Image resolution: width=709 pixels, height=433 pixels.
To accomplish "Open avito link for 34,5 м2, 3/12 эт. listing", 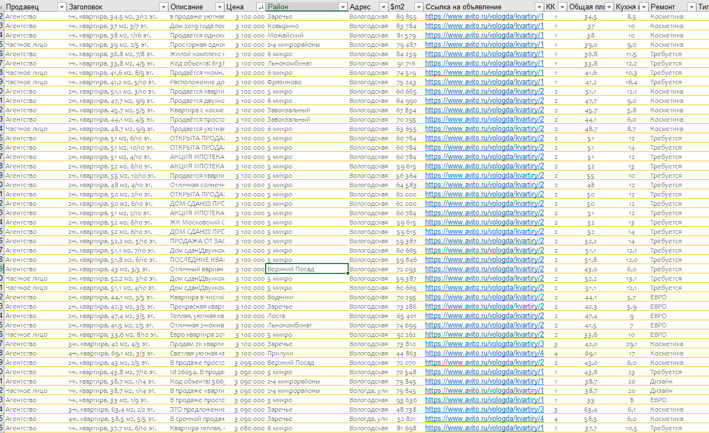I will [x=484, y=17].
